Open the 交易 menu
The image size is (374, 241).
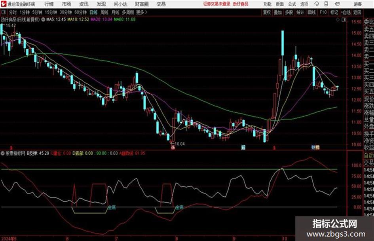161,4
